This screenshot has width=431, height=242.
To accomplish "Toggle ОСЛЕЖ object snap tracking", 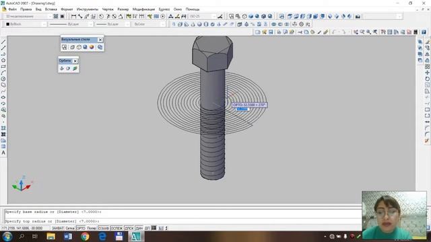I will [117, 229].
